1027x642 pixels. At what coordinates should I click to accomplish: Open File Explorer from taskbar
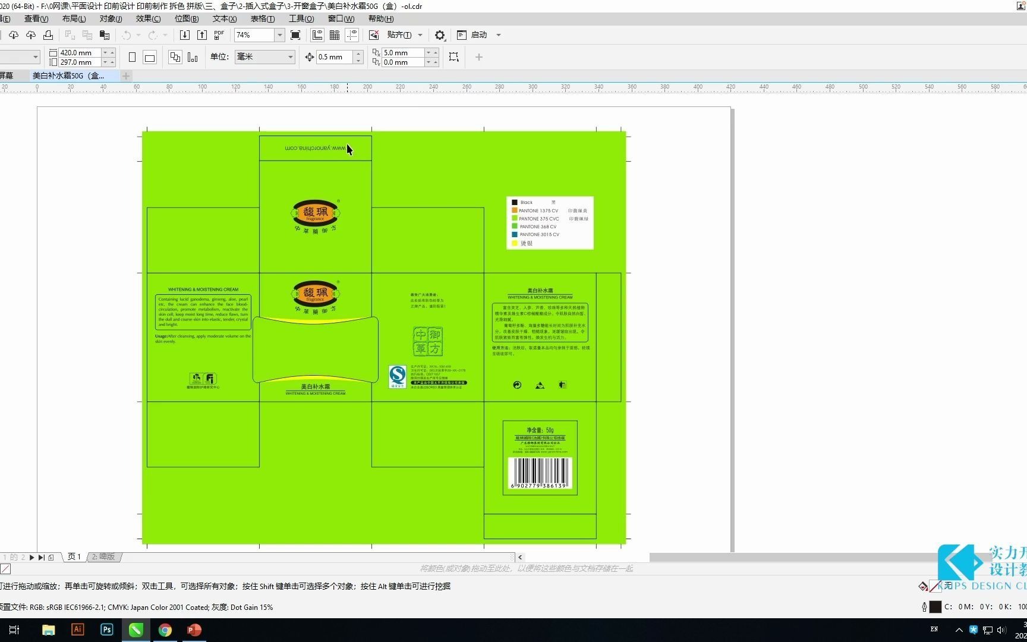click(49, 630)
